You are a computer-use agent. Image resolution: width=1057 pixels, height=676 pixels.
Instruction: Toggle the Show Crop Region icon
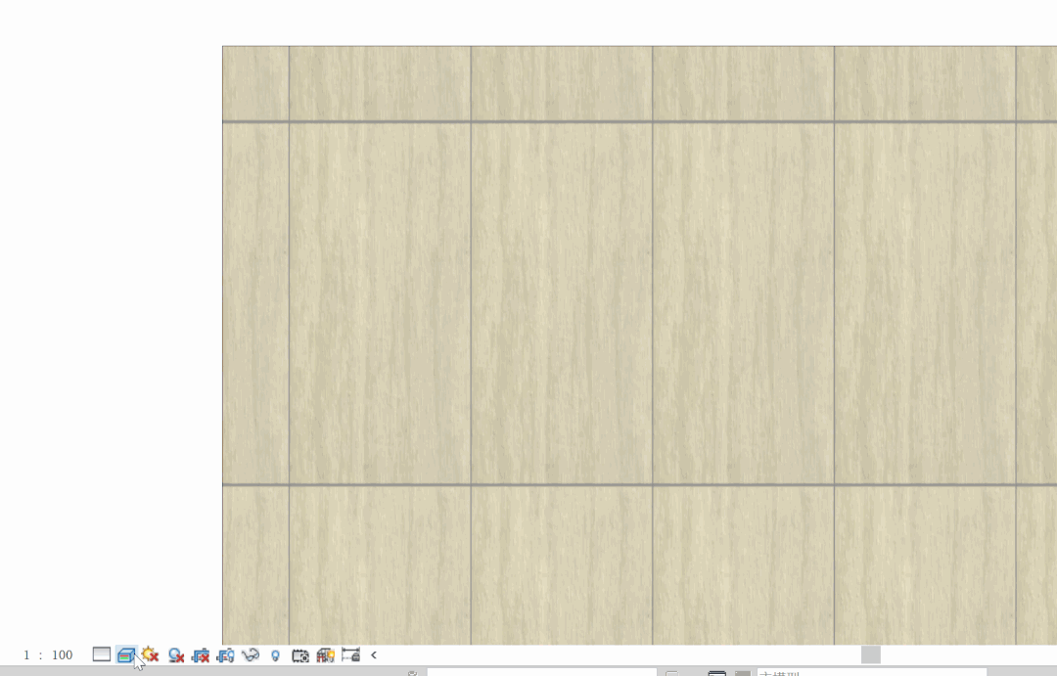pyautogui.click(x=225, y=654)
